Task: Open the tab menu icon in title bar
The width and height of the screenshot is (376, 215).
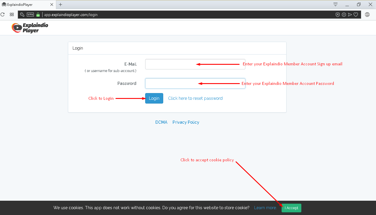Action: 335,4
